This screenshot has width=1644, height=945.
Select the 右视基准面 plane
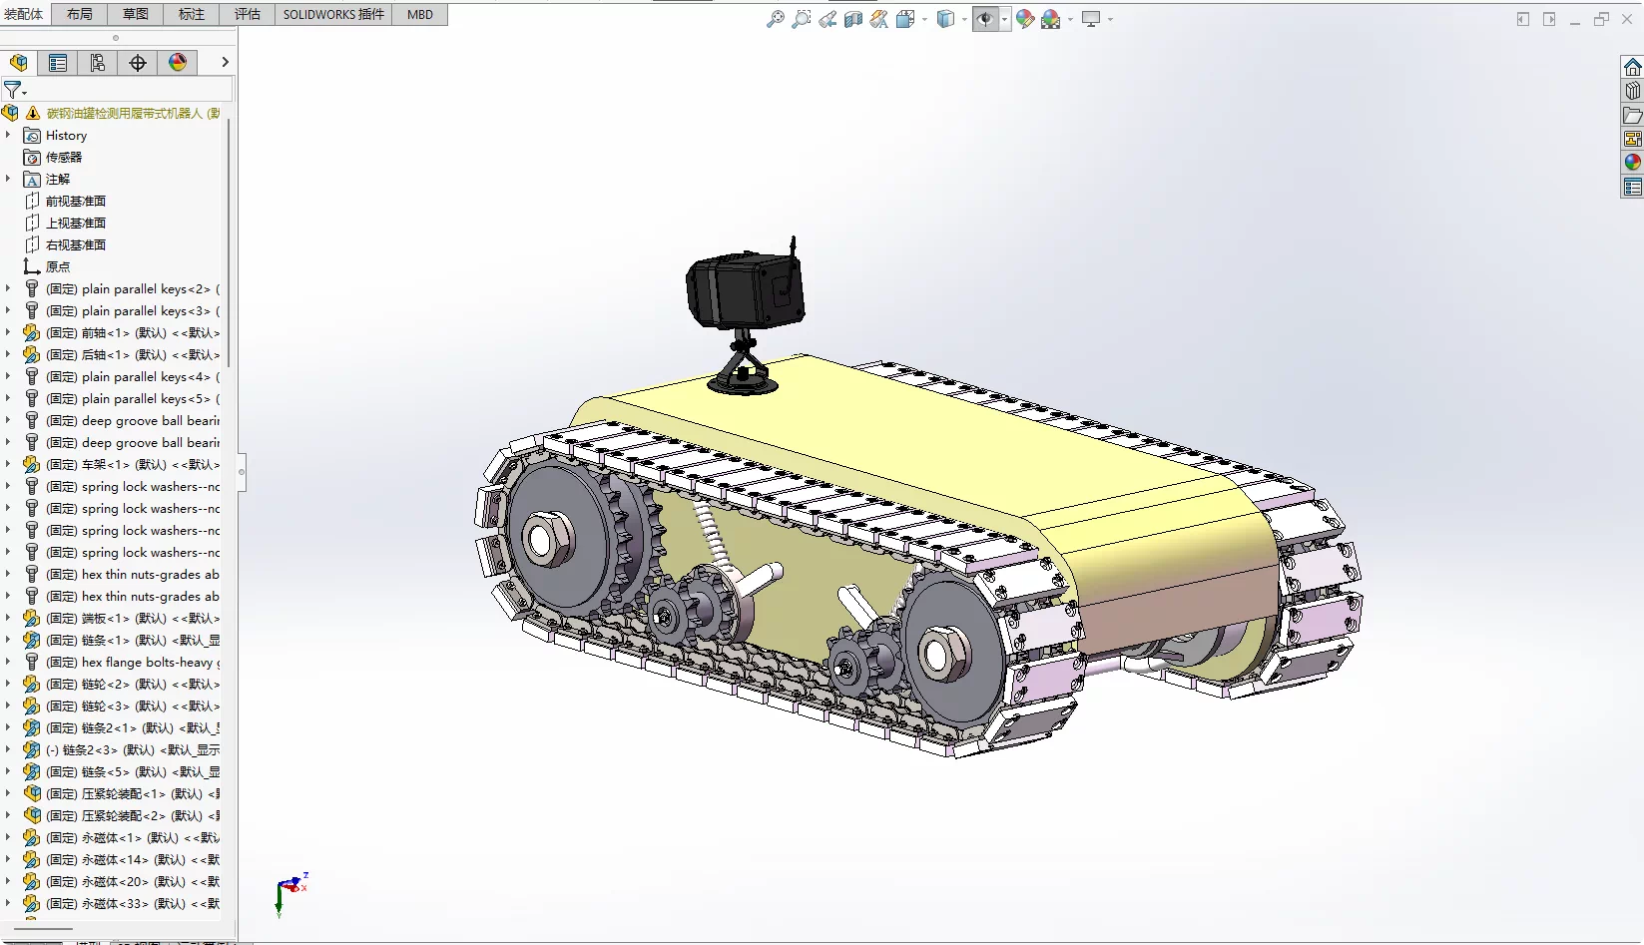coord(75,244)
